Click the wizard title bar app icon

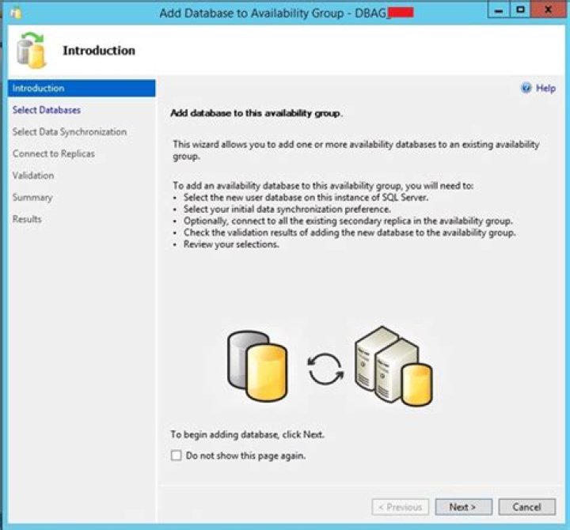tap(17, 13)
